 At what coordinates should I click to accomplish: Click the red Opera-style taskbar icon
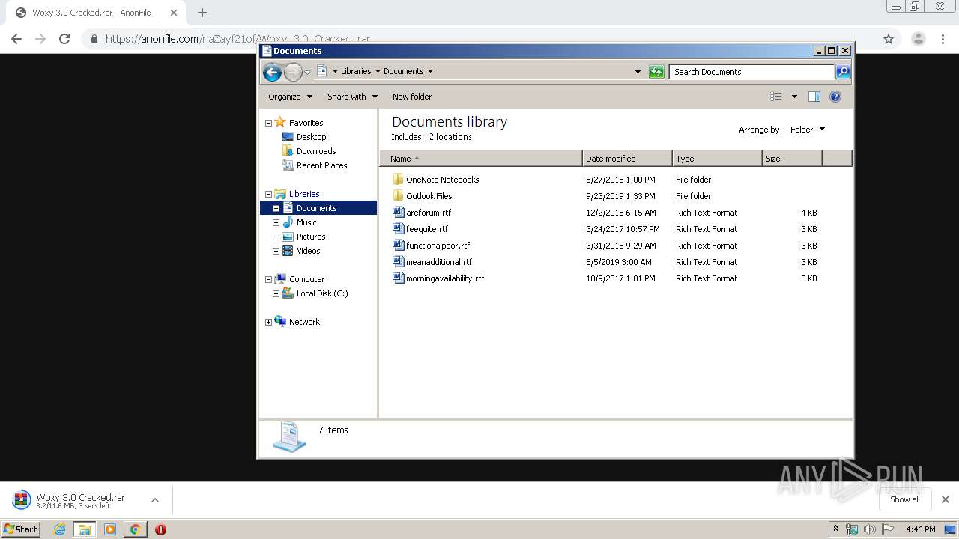(x=160, y=529)
